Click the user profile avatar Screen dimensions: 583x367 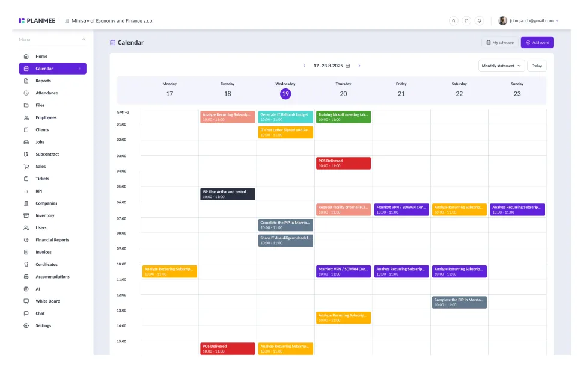(x=502, y=21)
